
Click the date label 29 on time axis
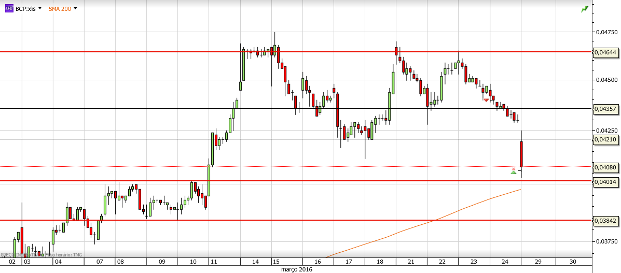(x=539, y=262)
